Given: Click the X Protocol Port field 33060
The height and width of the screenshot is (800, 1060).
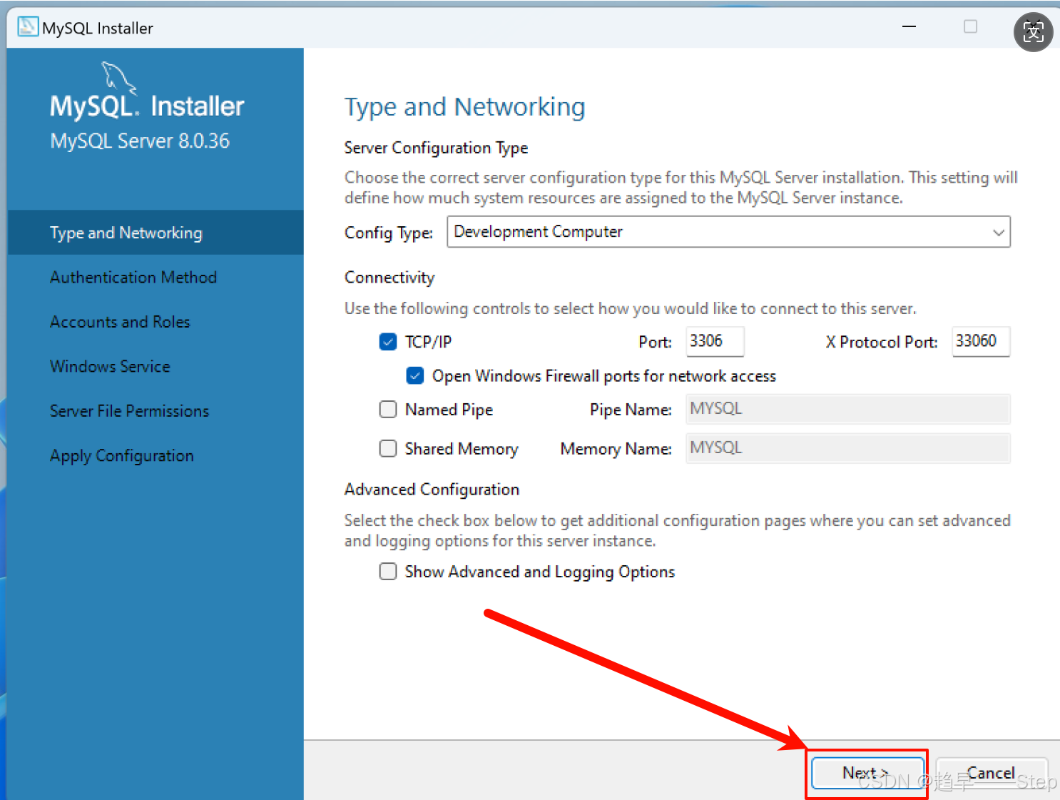Looking at the screenshot, I should (x=981, y=341).
